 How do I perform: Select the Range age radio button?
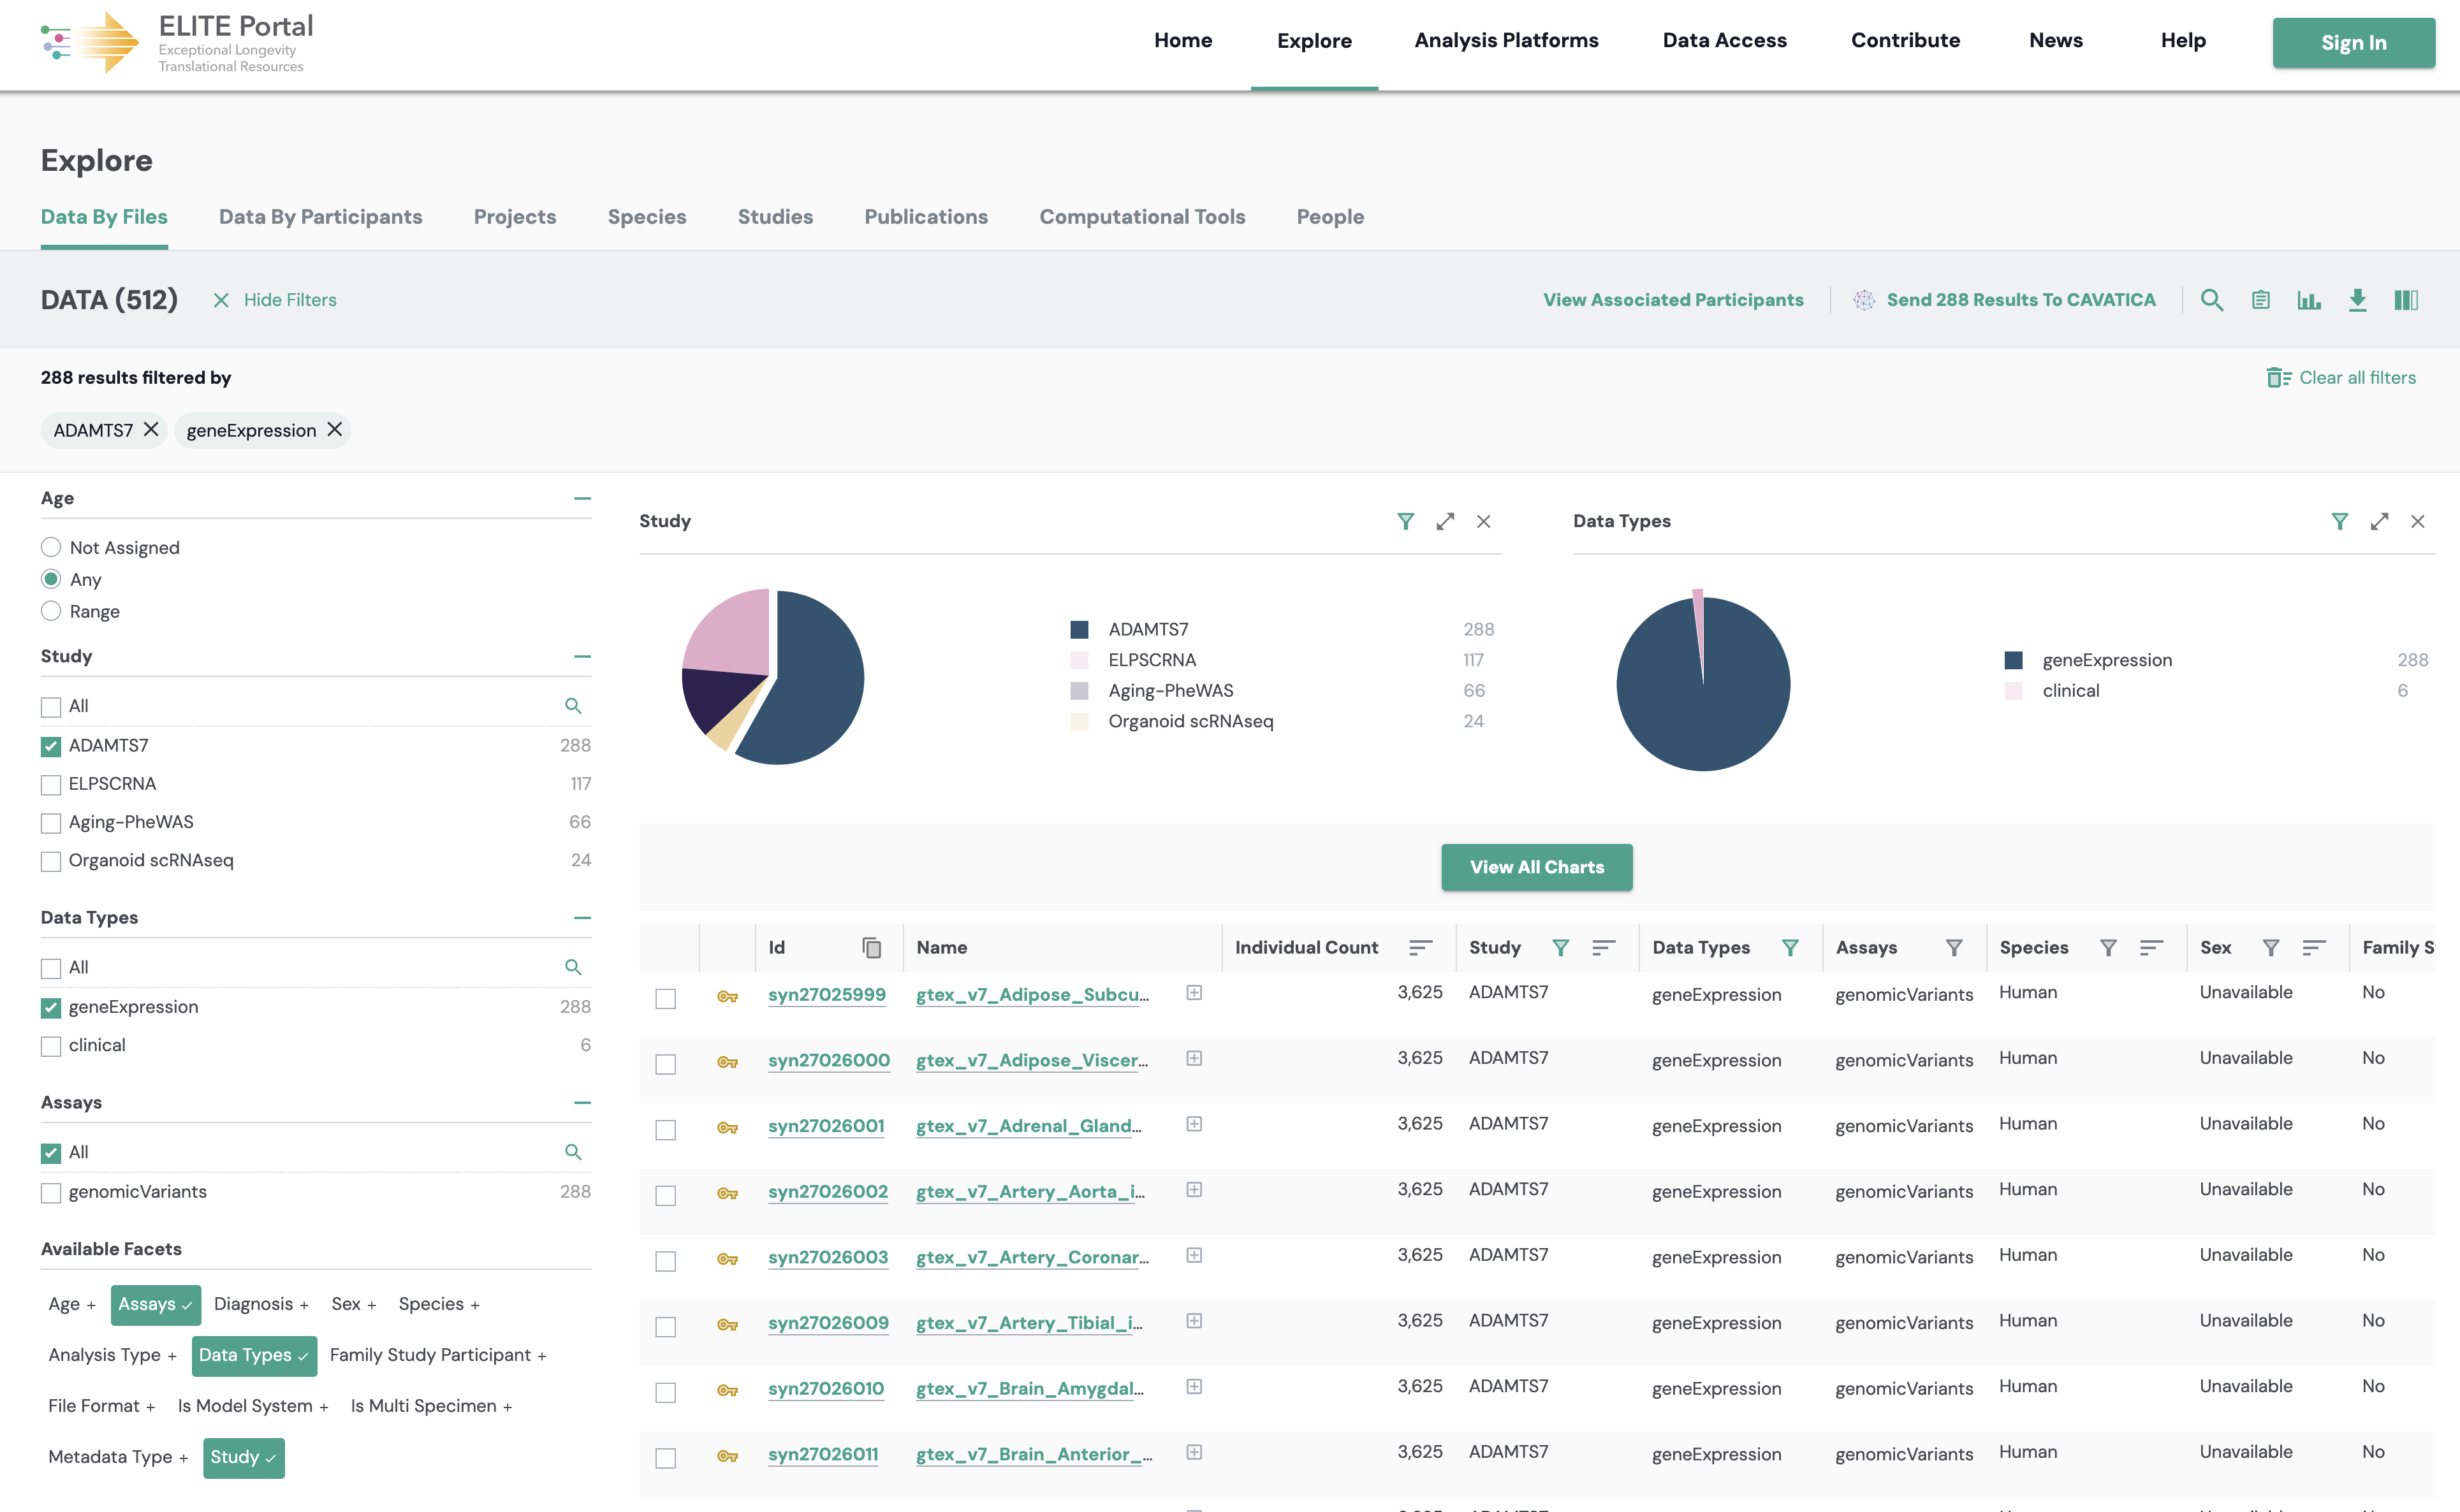[x=51, y=611]
